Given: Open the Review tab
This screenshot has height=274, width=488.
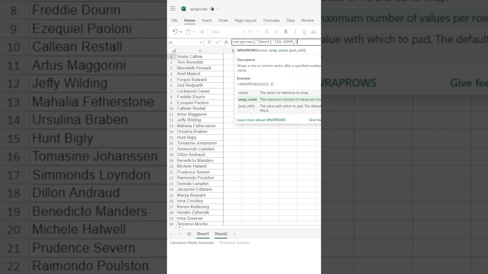Looking at the screenshot, I should (308, 20).
